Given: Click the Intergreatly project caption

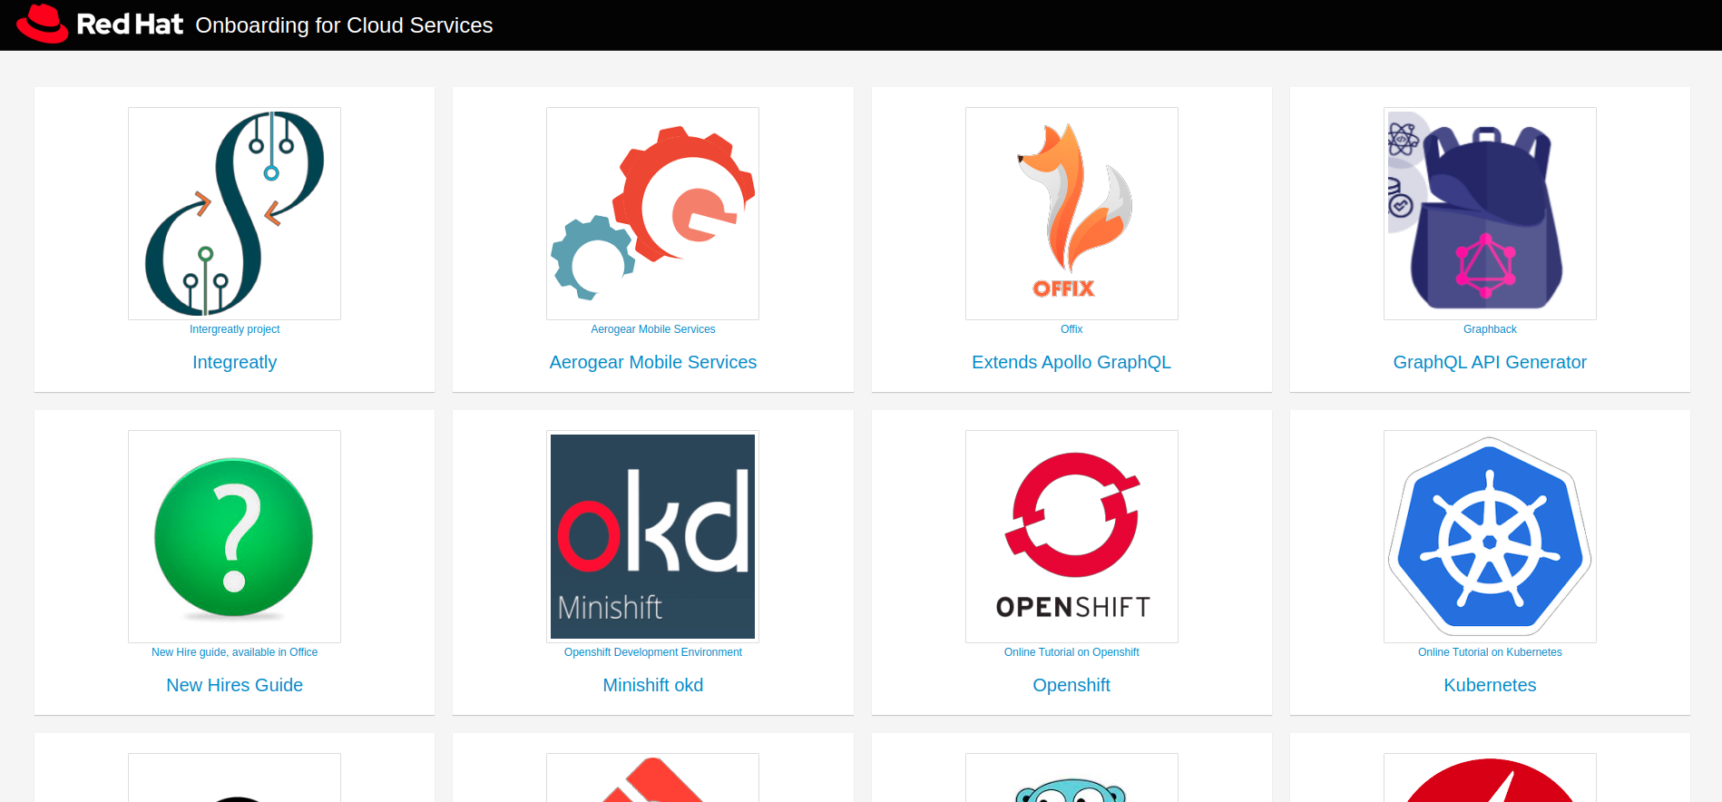Looking at the screenshot, I should click(234, 329).
